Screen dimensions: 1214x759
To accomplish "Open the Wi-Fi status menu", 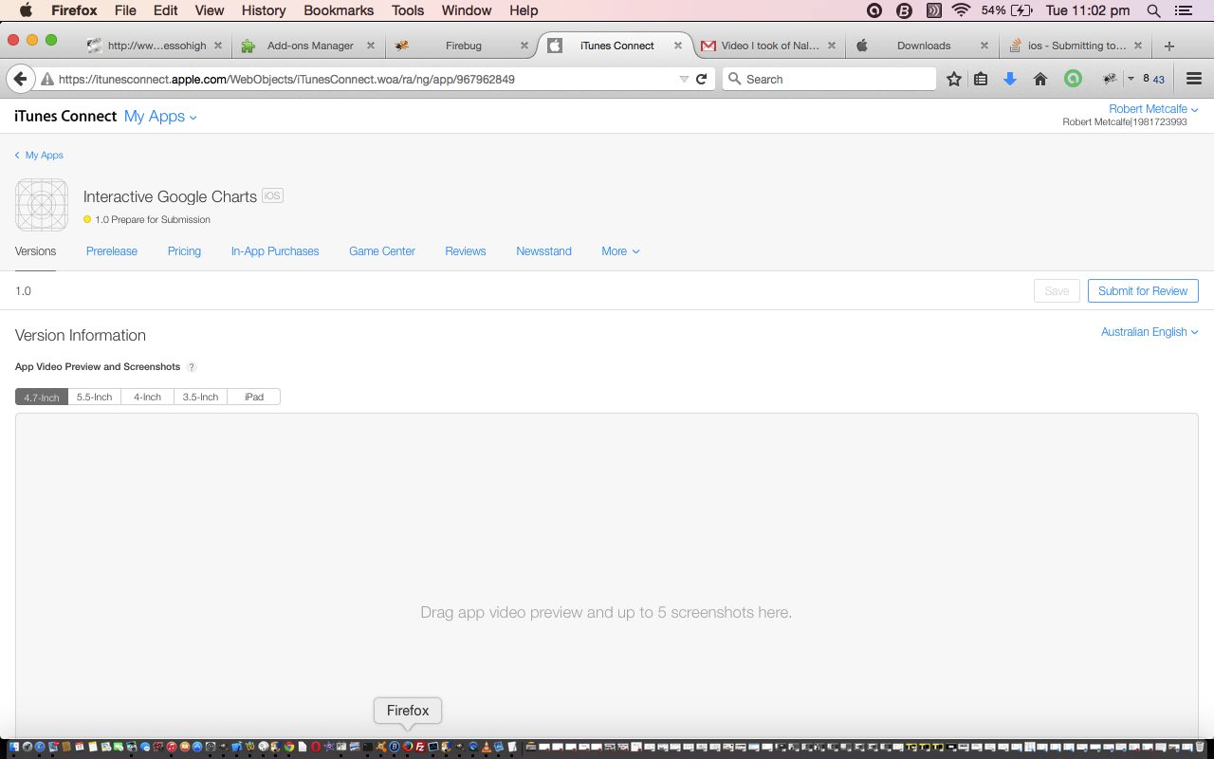I will click(962, 10).
